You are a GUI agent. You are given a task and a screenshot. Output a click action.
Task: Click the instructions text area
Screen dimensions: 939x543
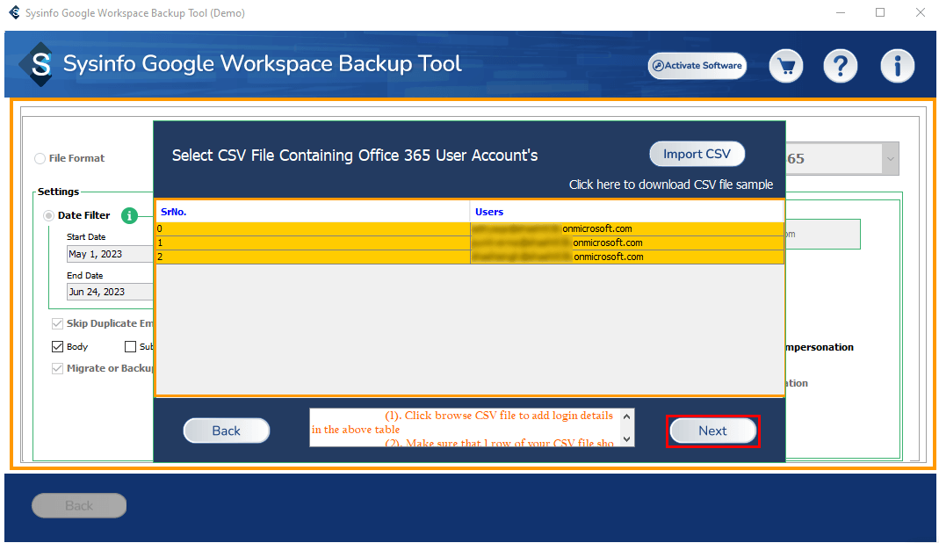click(x=466, y=428)
